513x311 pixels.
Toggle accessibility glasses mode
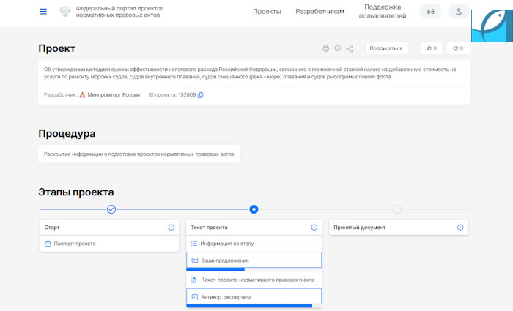[431, 12]
